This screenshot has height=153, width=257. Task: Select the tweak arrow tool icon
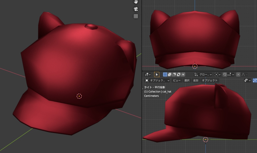point(157,74)
